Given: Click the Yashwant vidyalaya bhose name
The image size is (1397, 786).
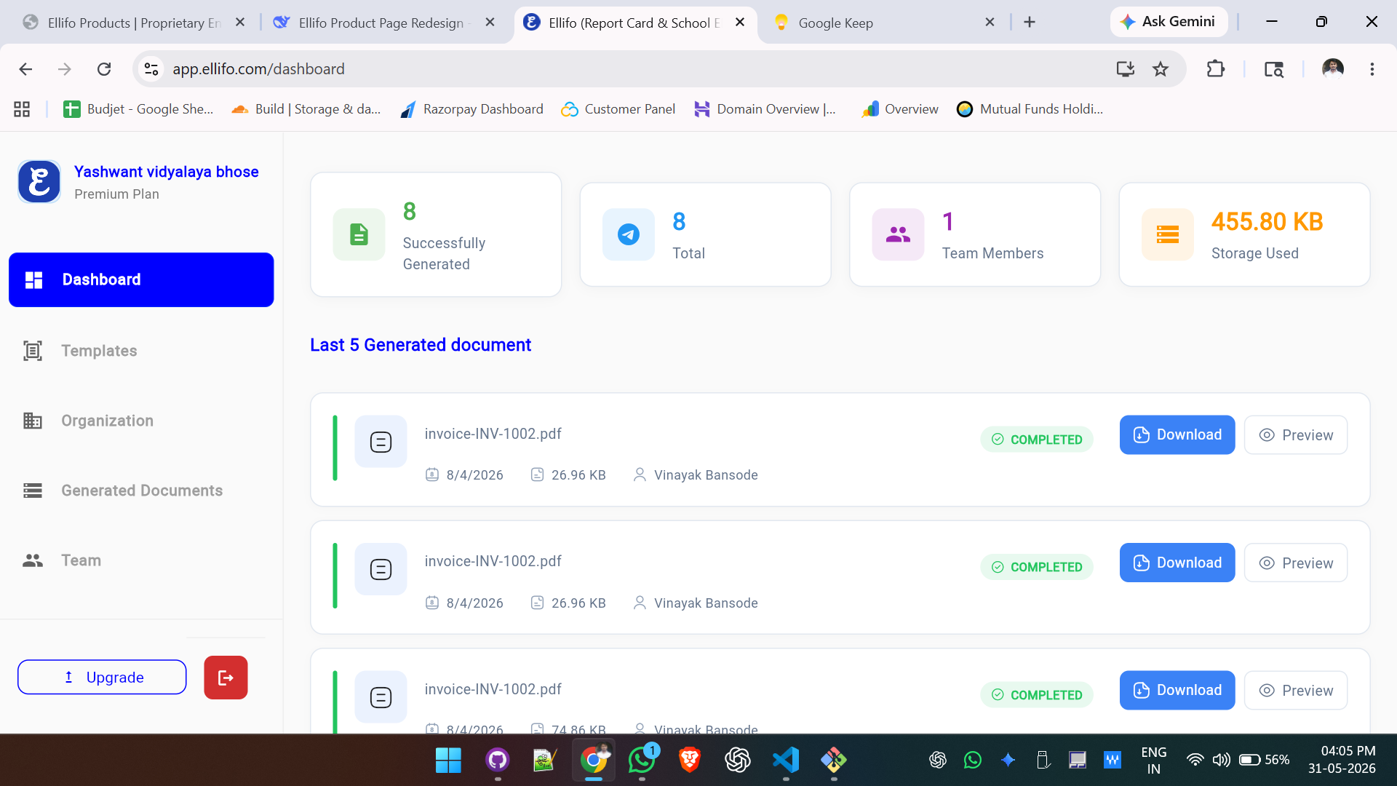Looking at the screenshot, I should tap(167, 172).
